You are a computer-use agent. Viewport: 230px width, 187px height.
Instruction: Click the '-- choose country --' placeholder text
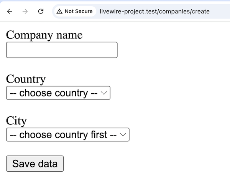click(54, 93)
